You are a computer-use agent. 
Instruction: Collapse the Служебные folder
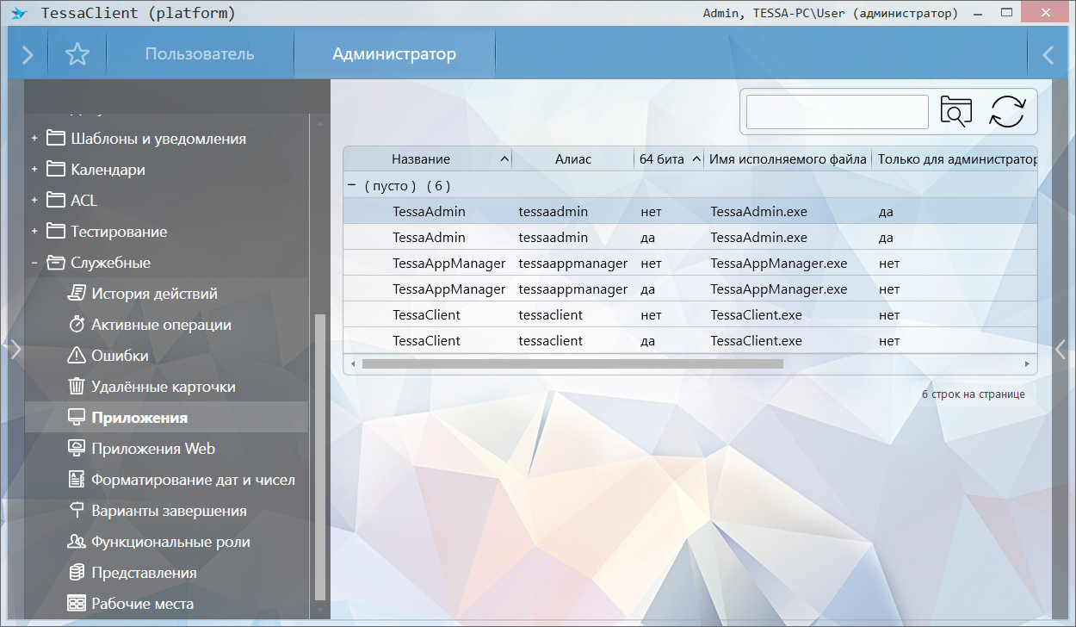pos(34,263)
